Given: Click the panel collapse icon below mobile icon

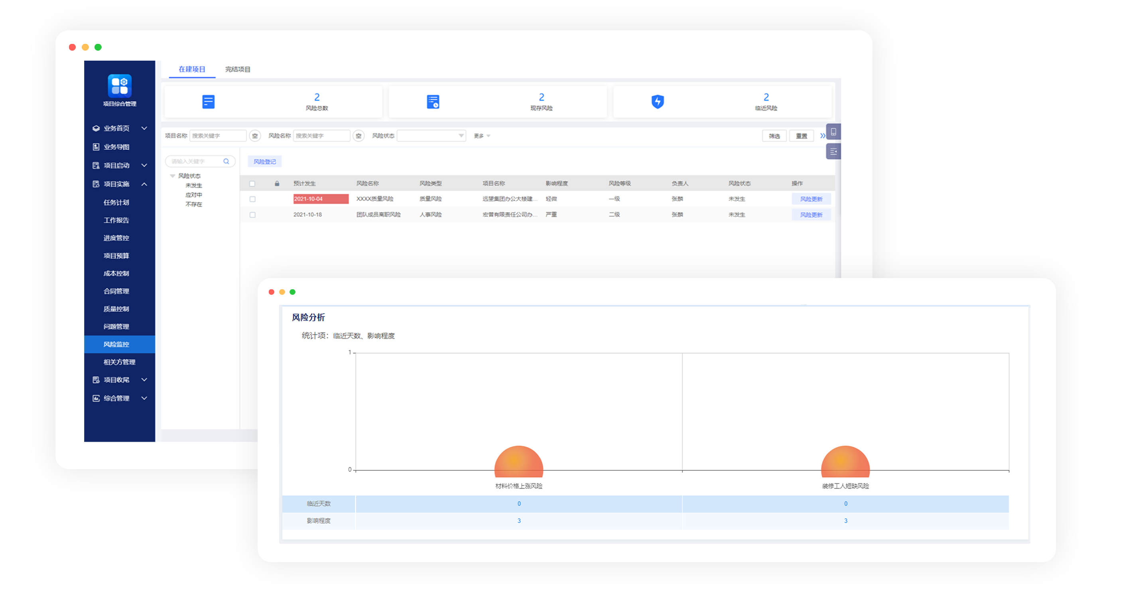Looking at the screenshot, I should 833,151.
